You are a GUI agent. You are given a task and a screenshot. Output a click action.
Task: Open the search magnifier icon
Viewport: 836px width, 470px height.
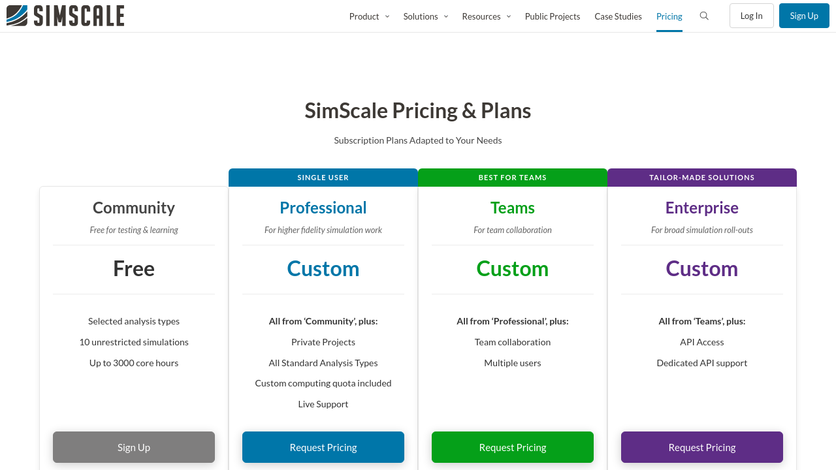[704, 16]
